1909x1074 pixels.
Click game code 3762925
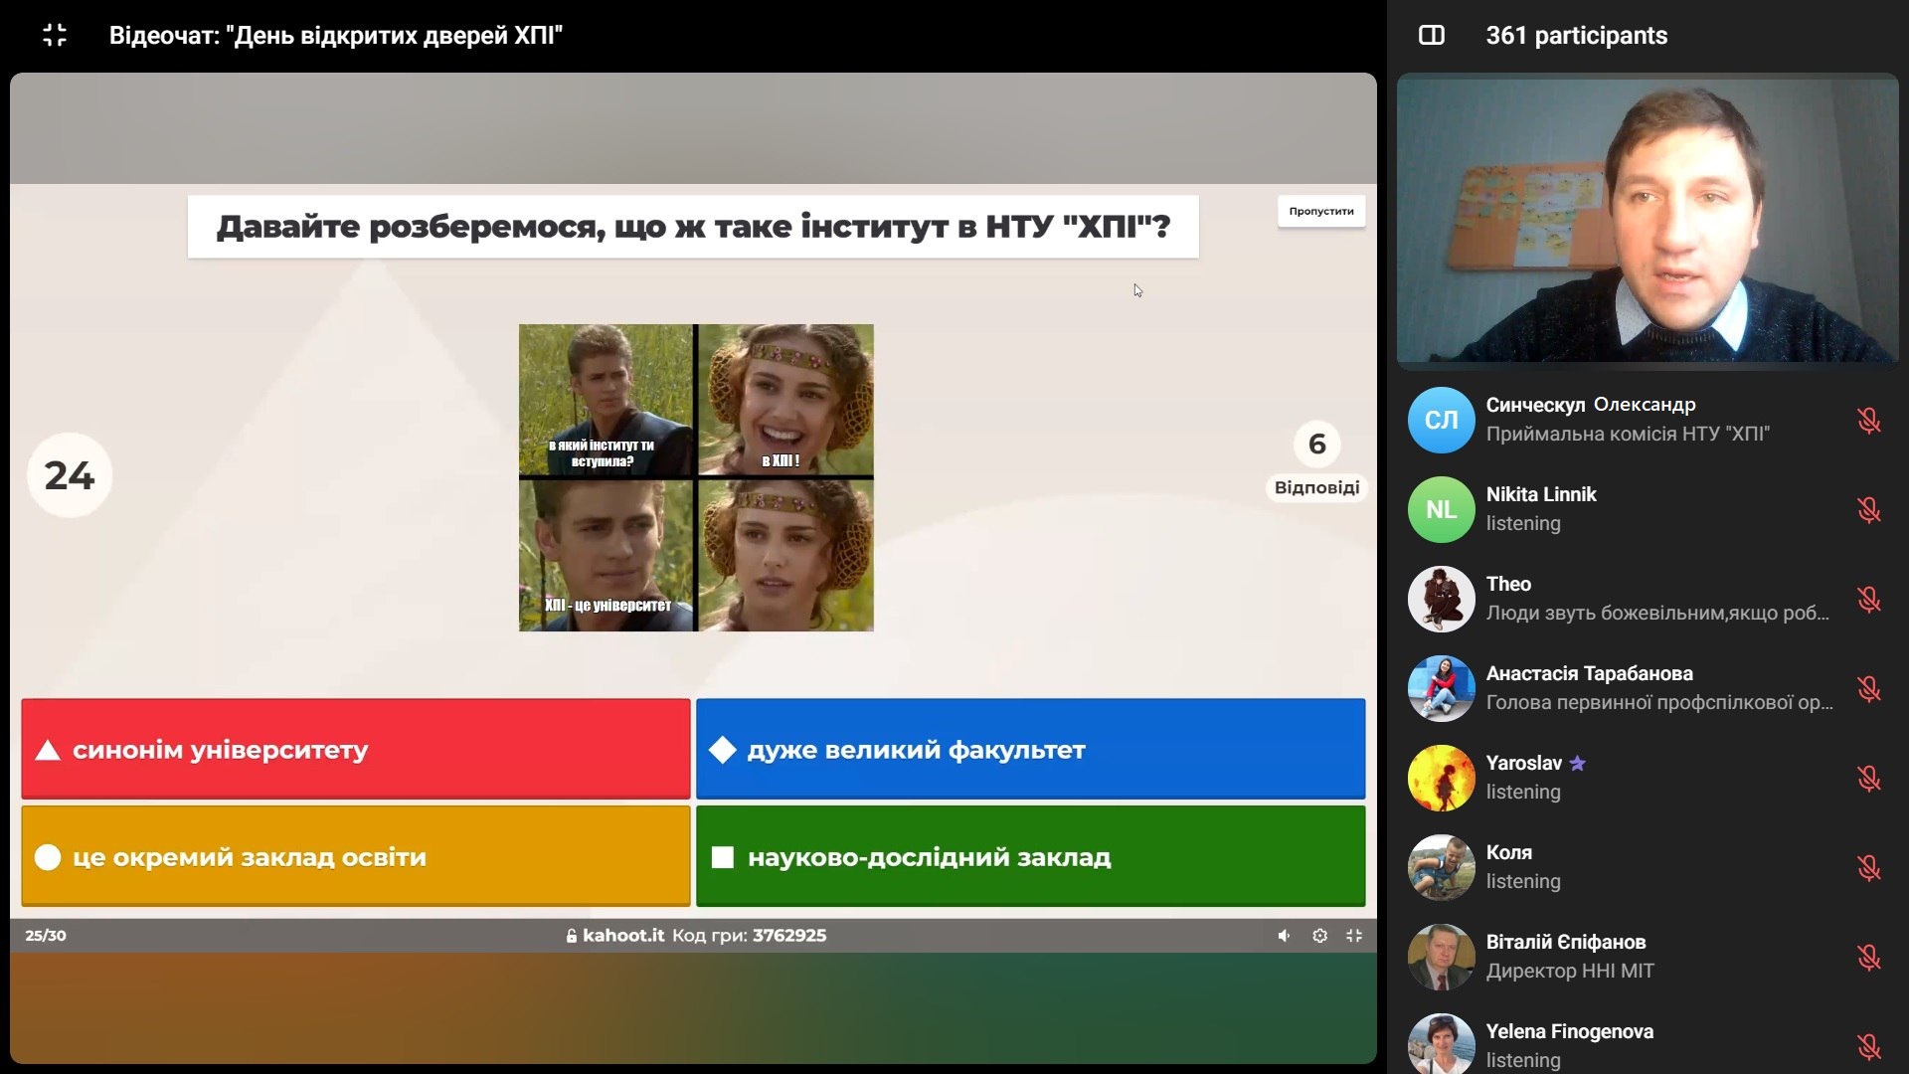[789, 936]
